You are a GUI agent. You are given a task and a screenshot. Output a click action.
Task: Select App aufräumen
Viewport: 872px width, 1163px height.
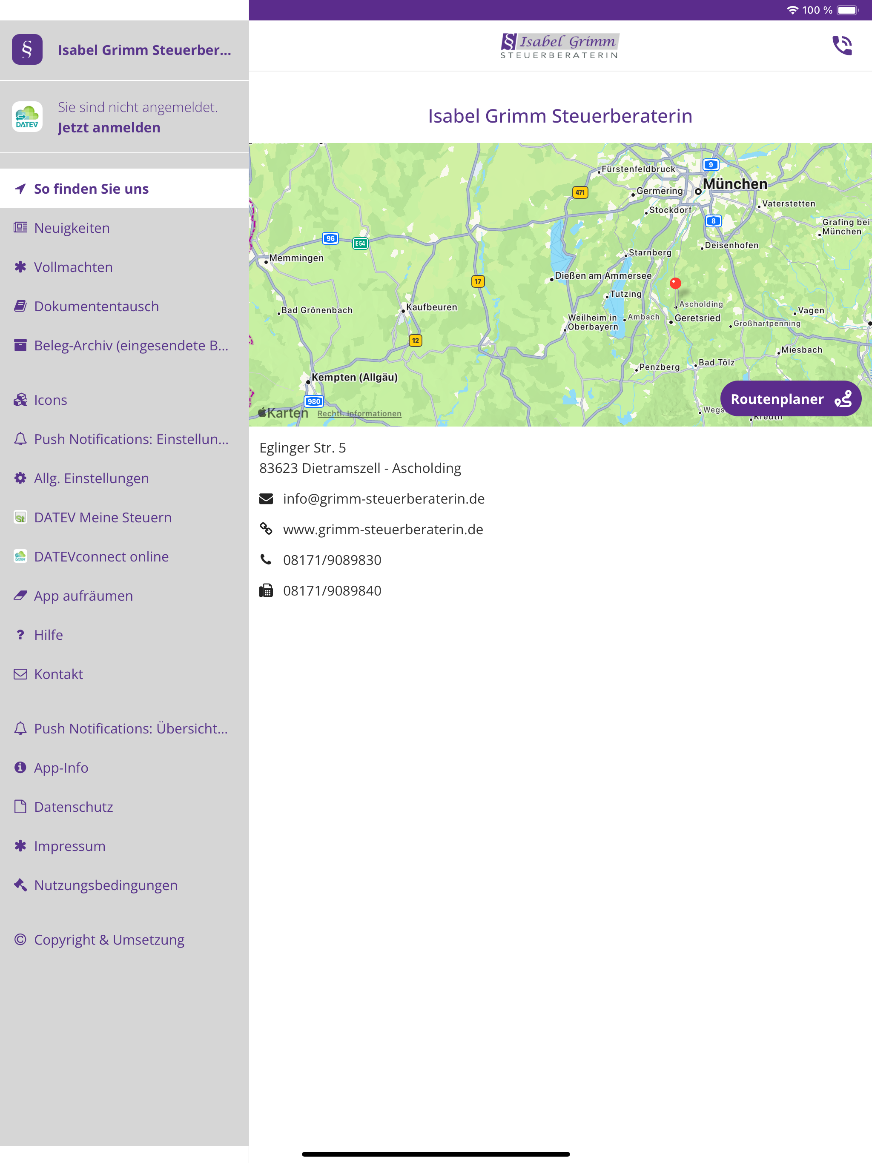point(125,596)
